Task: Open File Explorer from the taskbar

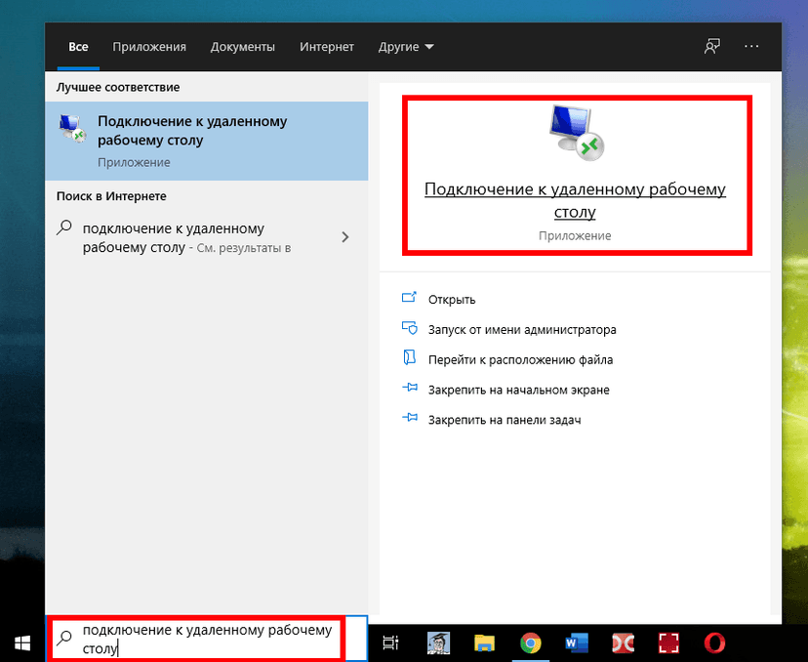Action: [x=484, y=641]
